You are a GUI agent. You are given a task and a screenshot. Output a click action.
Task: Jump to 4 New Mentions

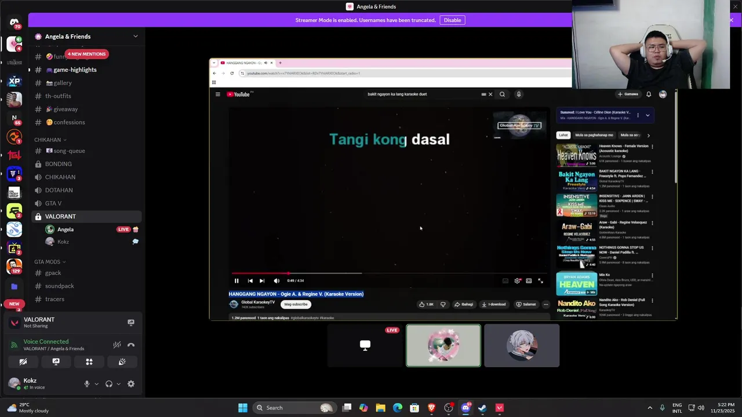86,54
